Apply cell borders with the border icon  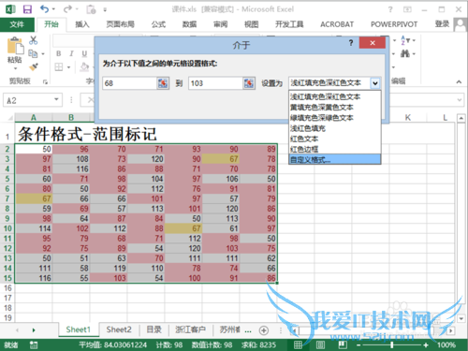tap(59, 66)
